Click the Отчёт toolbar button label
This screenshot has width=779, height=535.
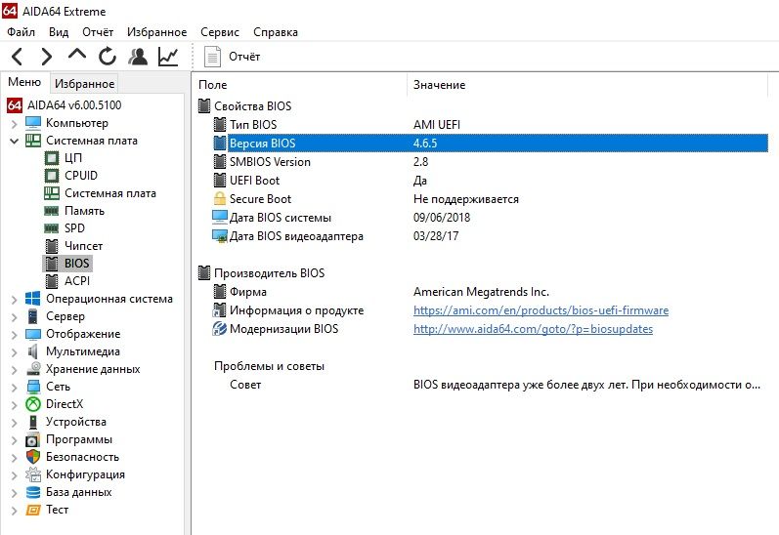[x=244, y=57]
